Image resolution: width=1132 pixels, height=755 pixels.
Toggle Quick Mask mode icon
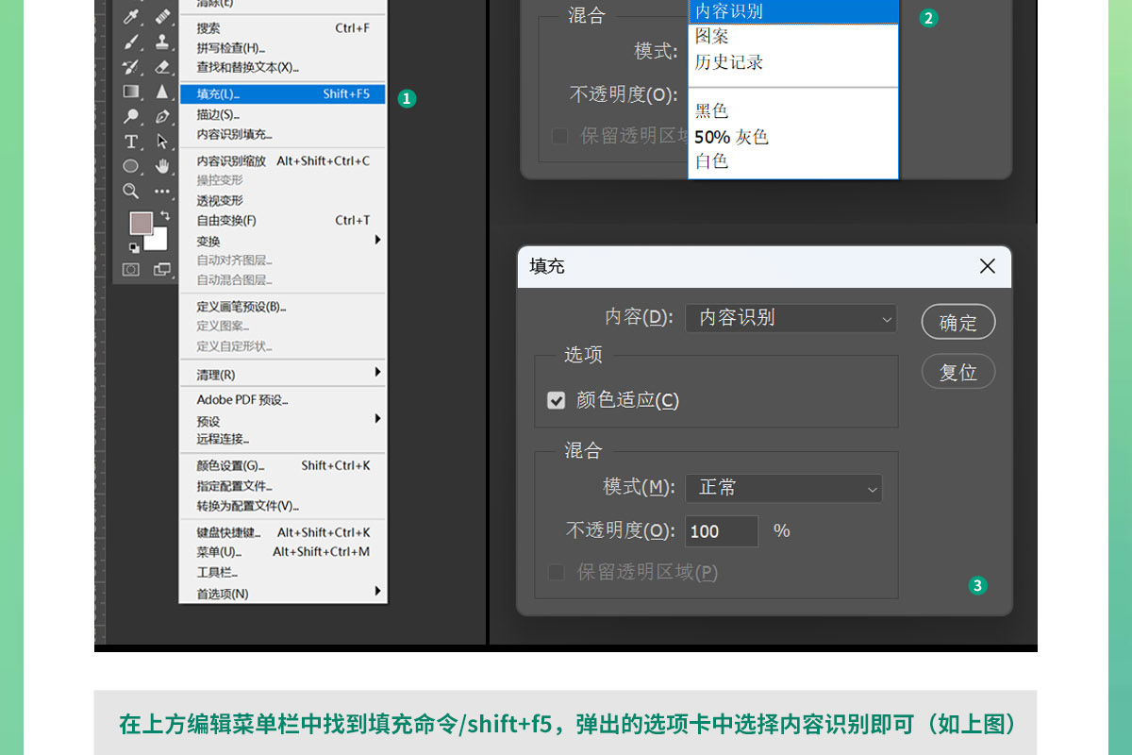click(x=131, y=270)
